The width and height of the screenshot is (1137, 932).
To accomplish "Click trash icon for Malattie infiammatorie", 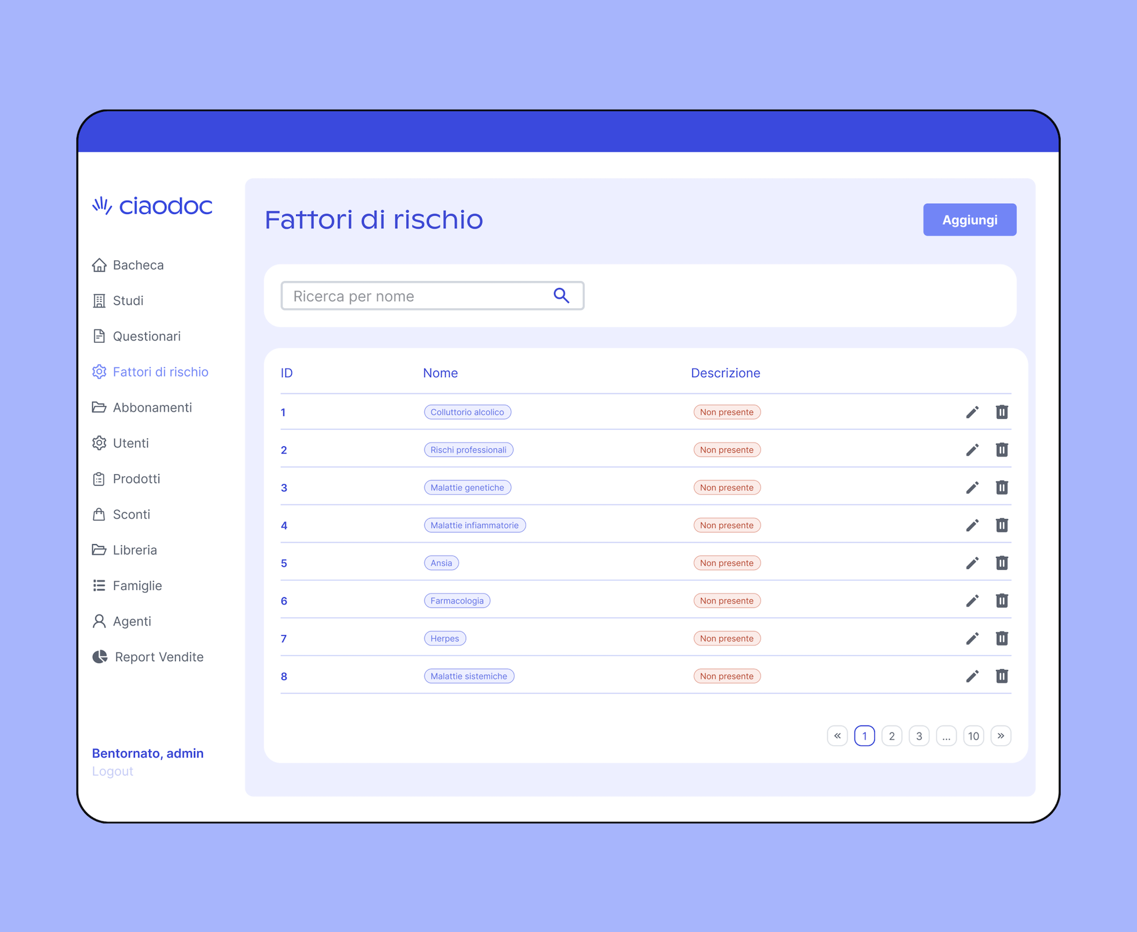I will click(x=1002, y=525).
